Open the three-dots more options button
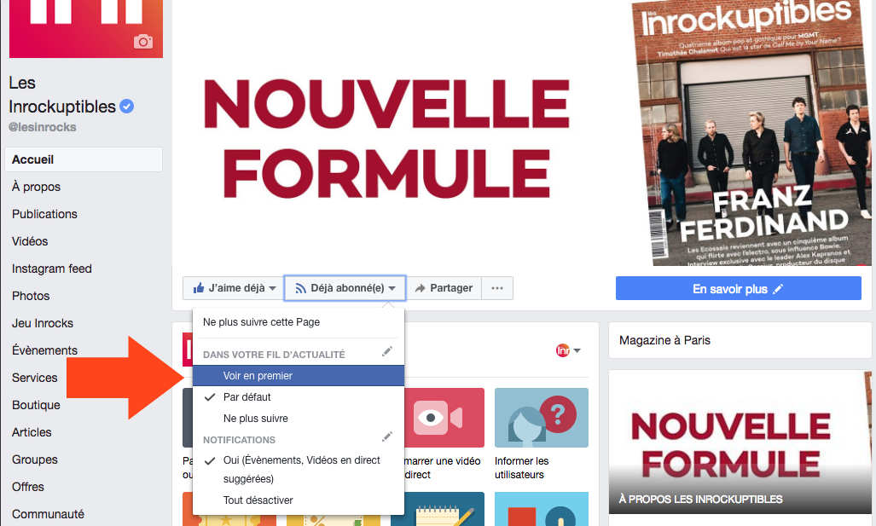 497,288
